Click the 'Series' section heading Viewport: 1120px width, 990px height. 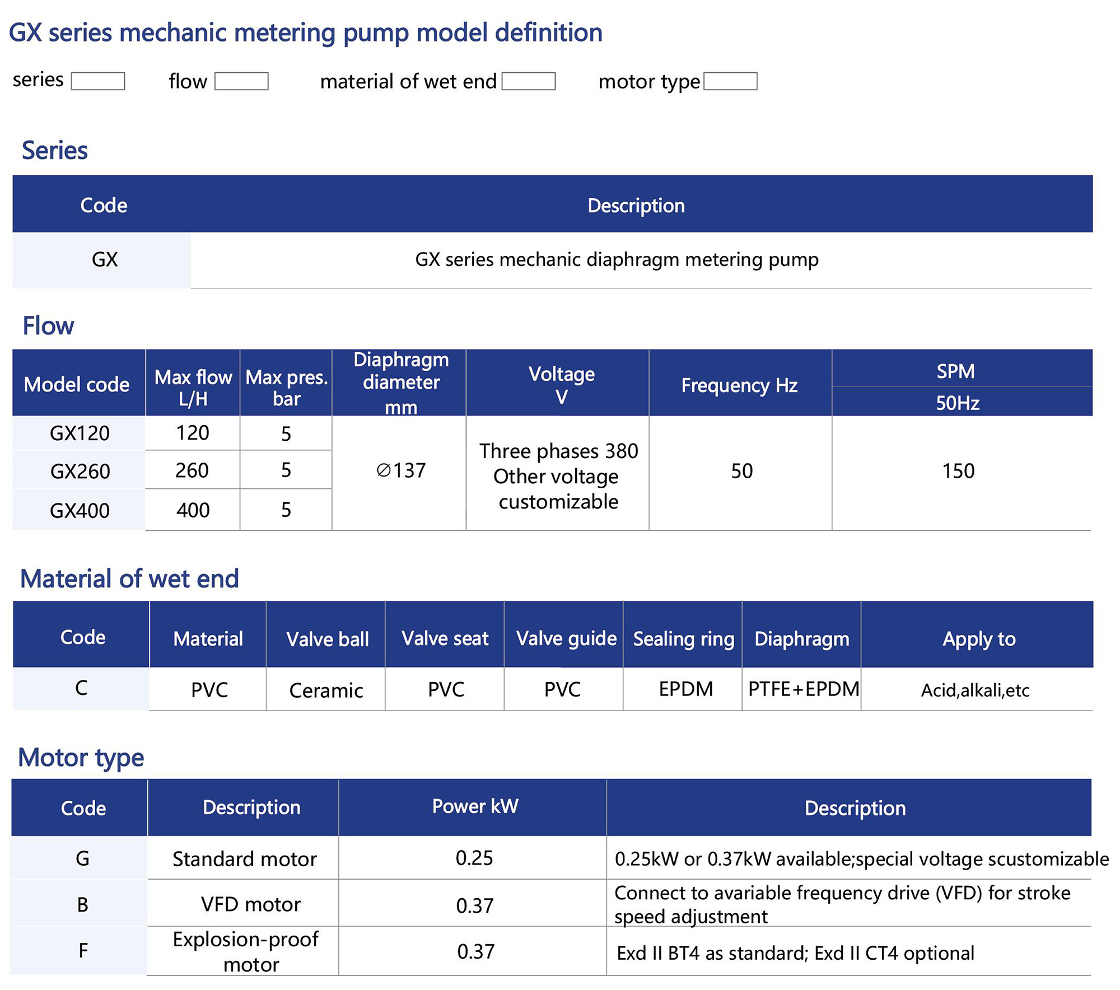click(55, 151)
